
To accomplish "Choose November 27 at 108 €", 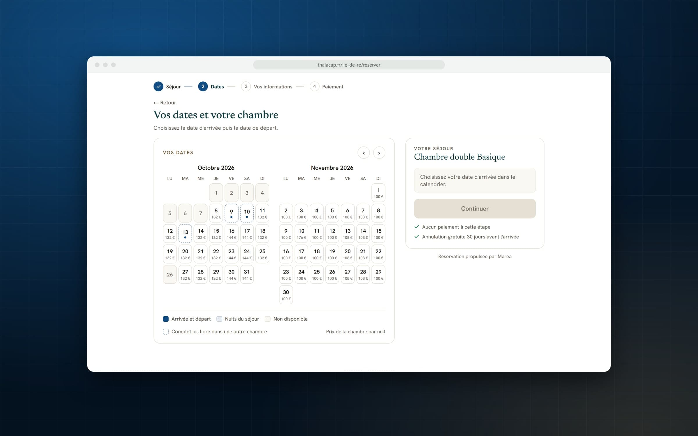I will (348, 274).
